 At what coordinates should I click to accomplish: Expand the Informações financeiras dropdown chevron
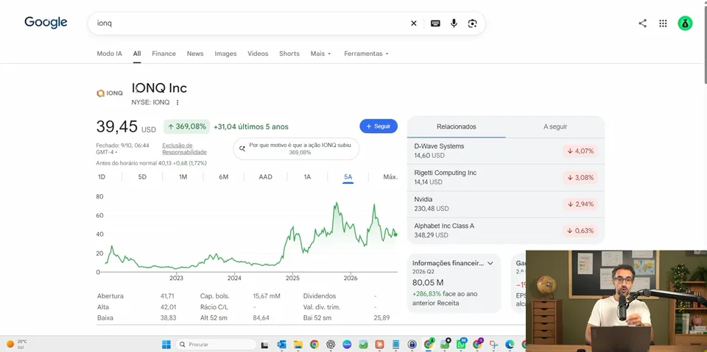(490, 263)
